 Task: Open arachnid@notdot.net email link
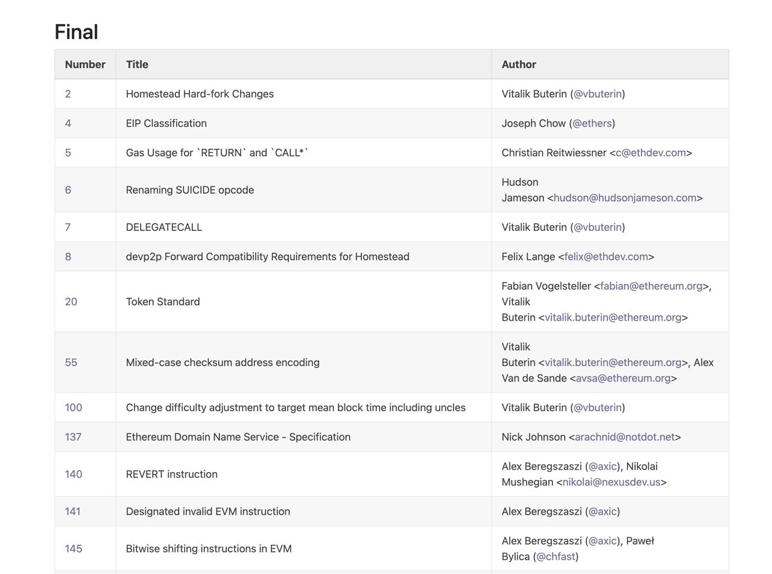click(624, 437)
